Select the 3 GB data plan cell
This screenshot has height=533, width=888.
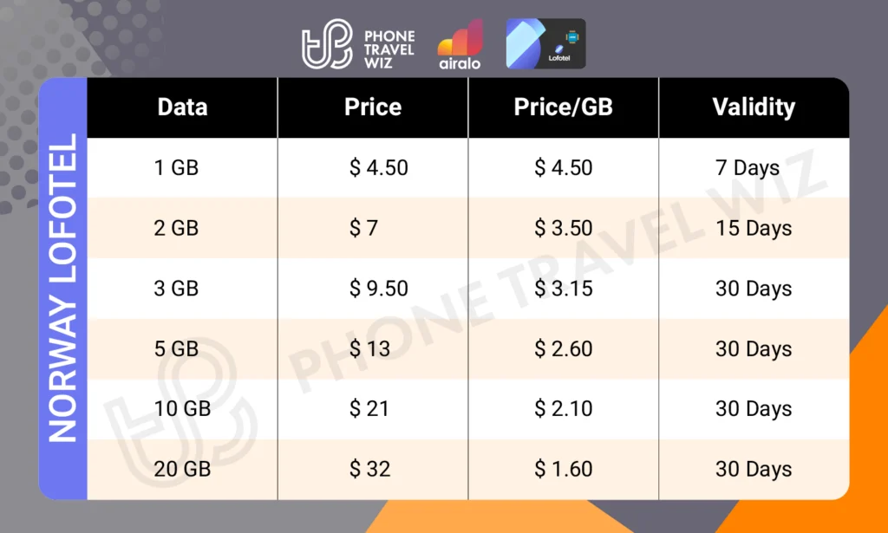pos(177,289)
